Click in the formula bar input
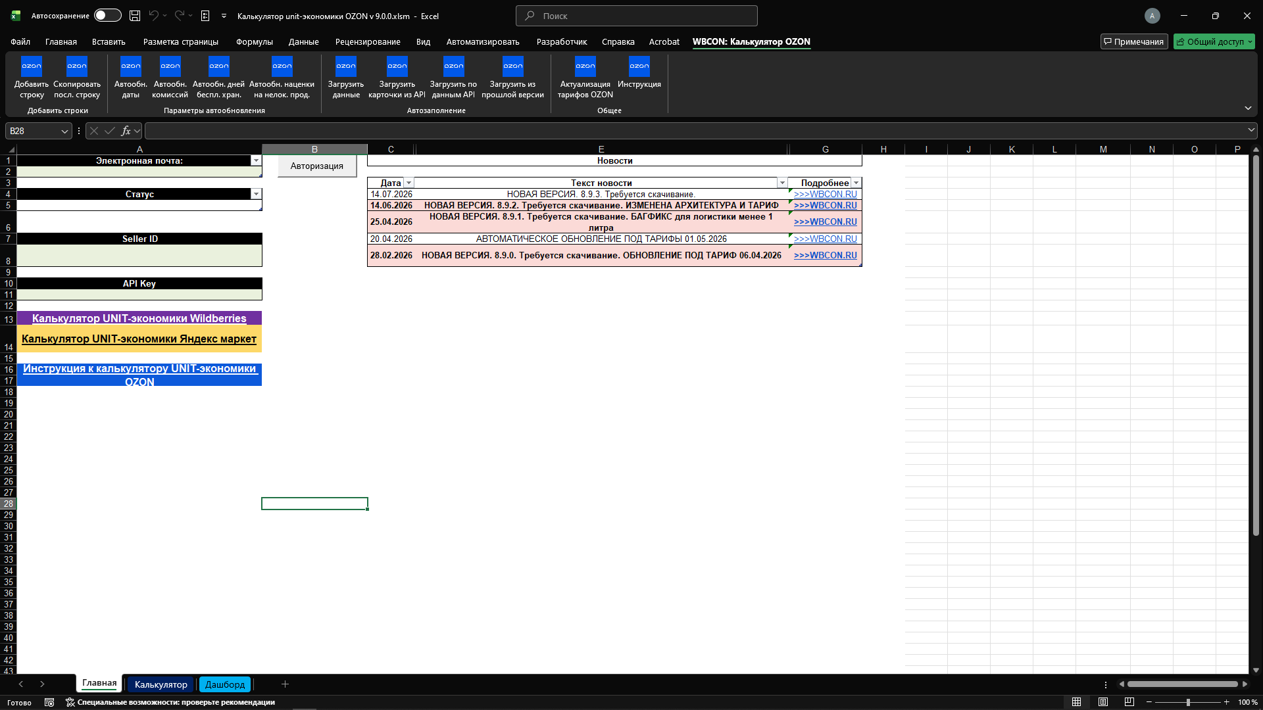This screenshot has height=710, width=1263. click(695, 131)
